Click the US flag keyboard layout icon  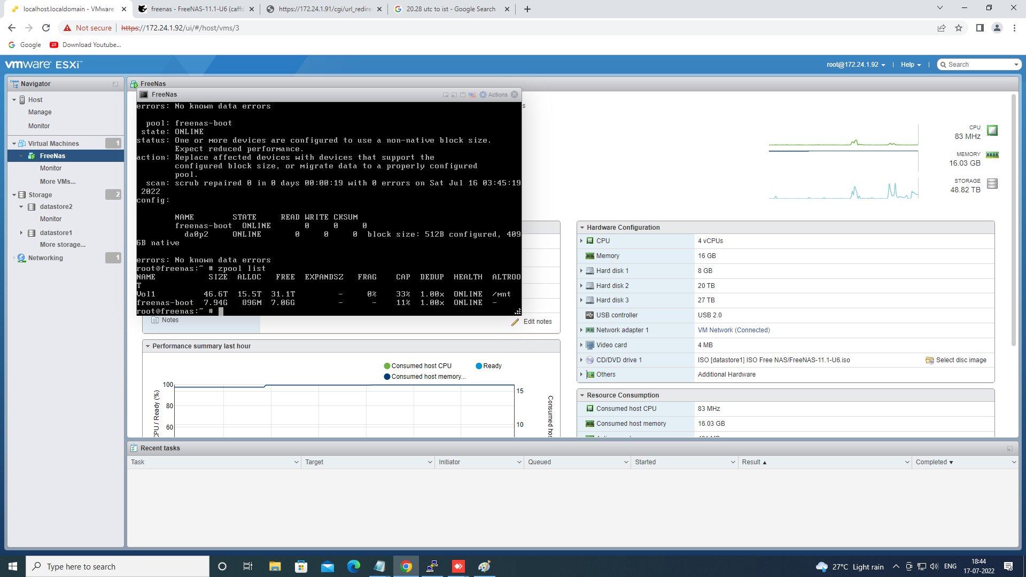[x=472, y=95]
